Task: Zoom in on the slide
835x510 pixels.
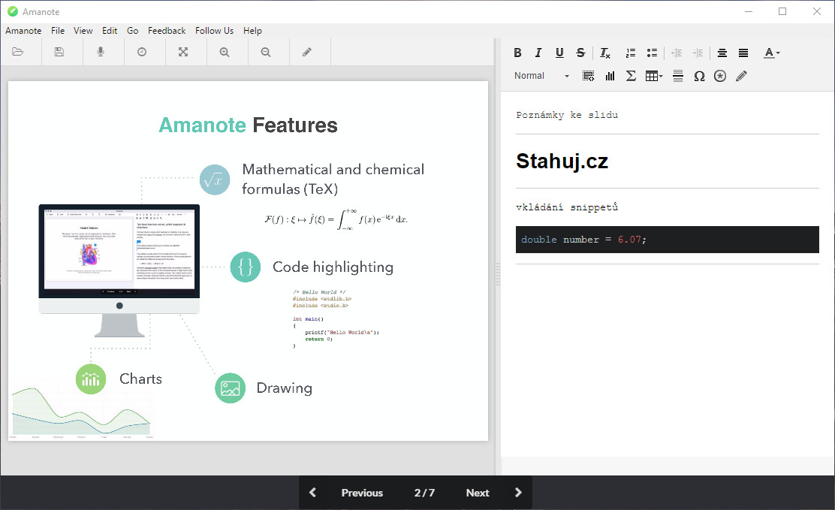Action: tap(225, 52)
